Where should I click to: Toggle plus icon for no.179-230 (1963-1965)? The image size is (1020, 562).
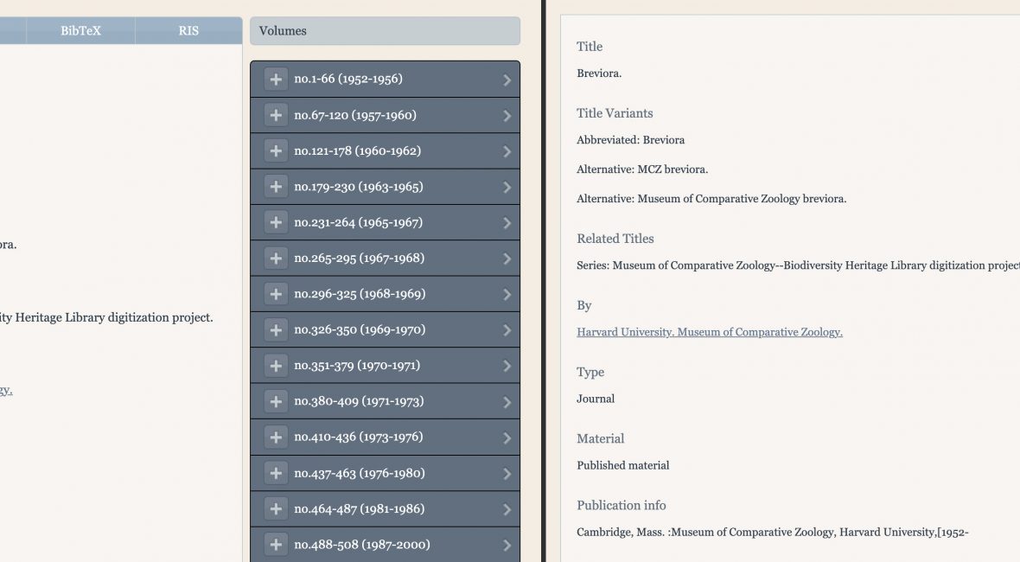276,187
